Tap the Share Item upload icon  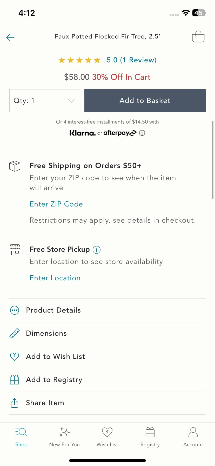15,403
